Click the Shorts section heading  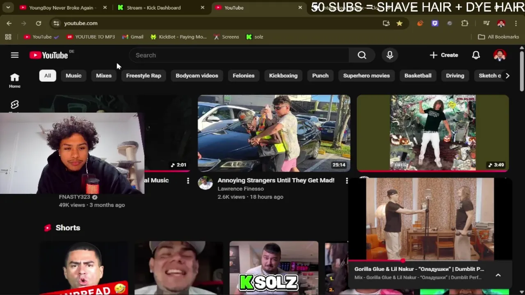click(x=68, y=228)
